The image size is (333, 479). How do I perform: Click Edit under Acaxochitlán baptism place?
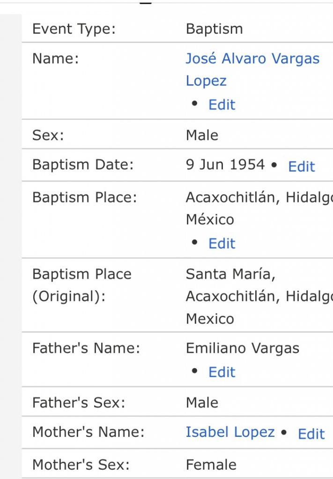(x=222, y=243)
